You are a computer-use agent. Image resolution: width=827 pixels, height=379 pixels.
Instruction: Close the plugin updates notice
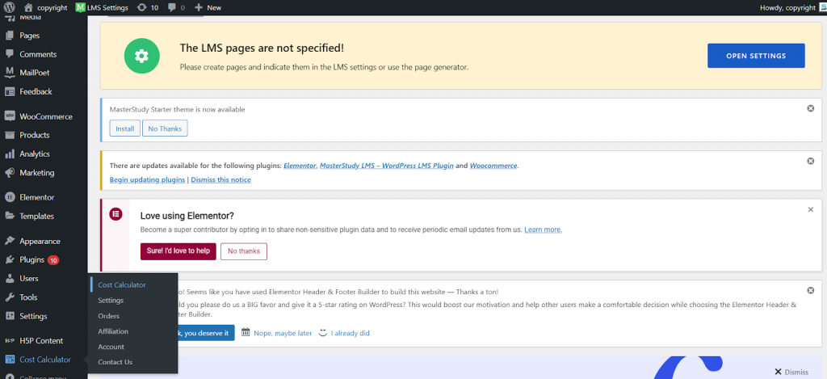[x=811, y=161]
